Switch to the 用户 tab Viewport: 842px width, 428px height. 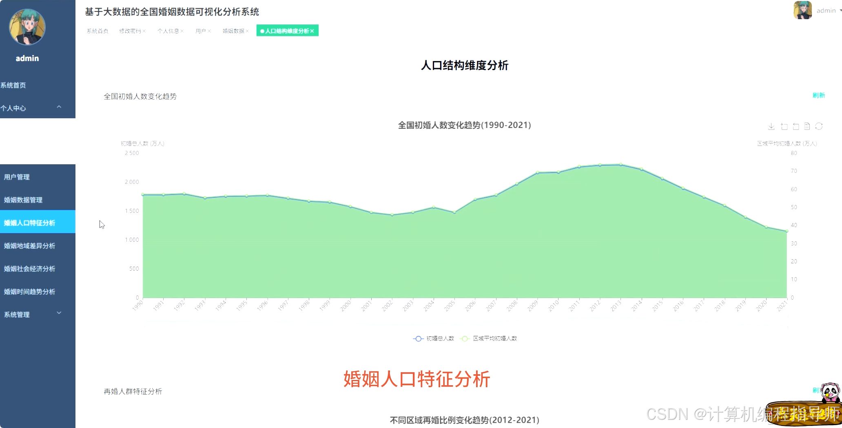point(200,31)
